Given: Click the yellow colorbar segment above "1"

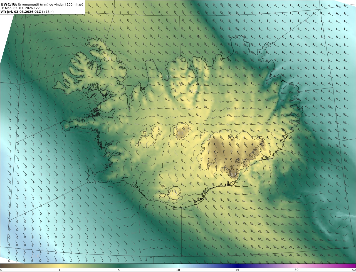Looking at the screenshot, I should tap(60, 266).
